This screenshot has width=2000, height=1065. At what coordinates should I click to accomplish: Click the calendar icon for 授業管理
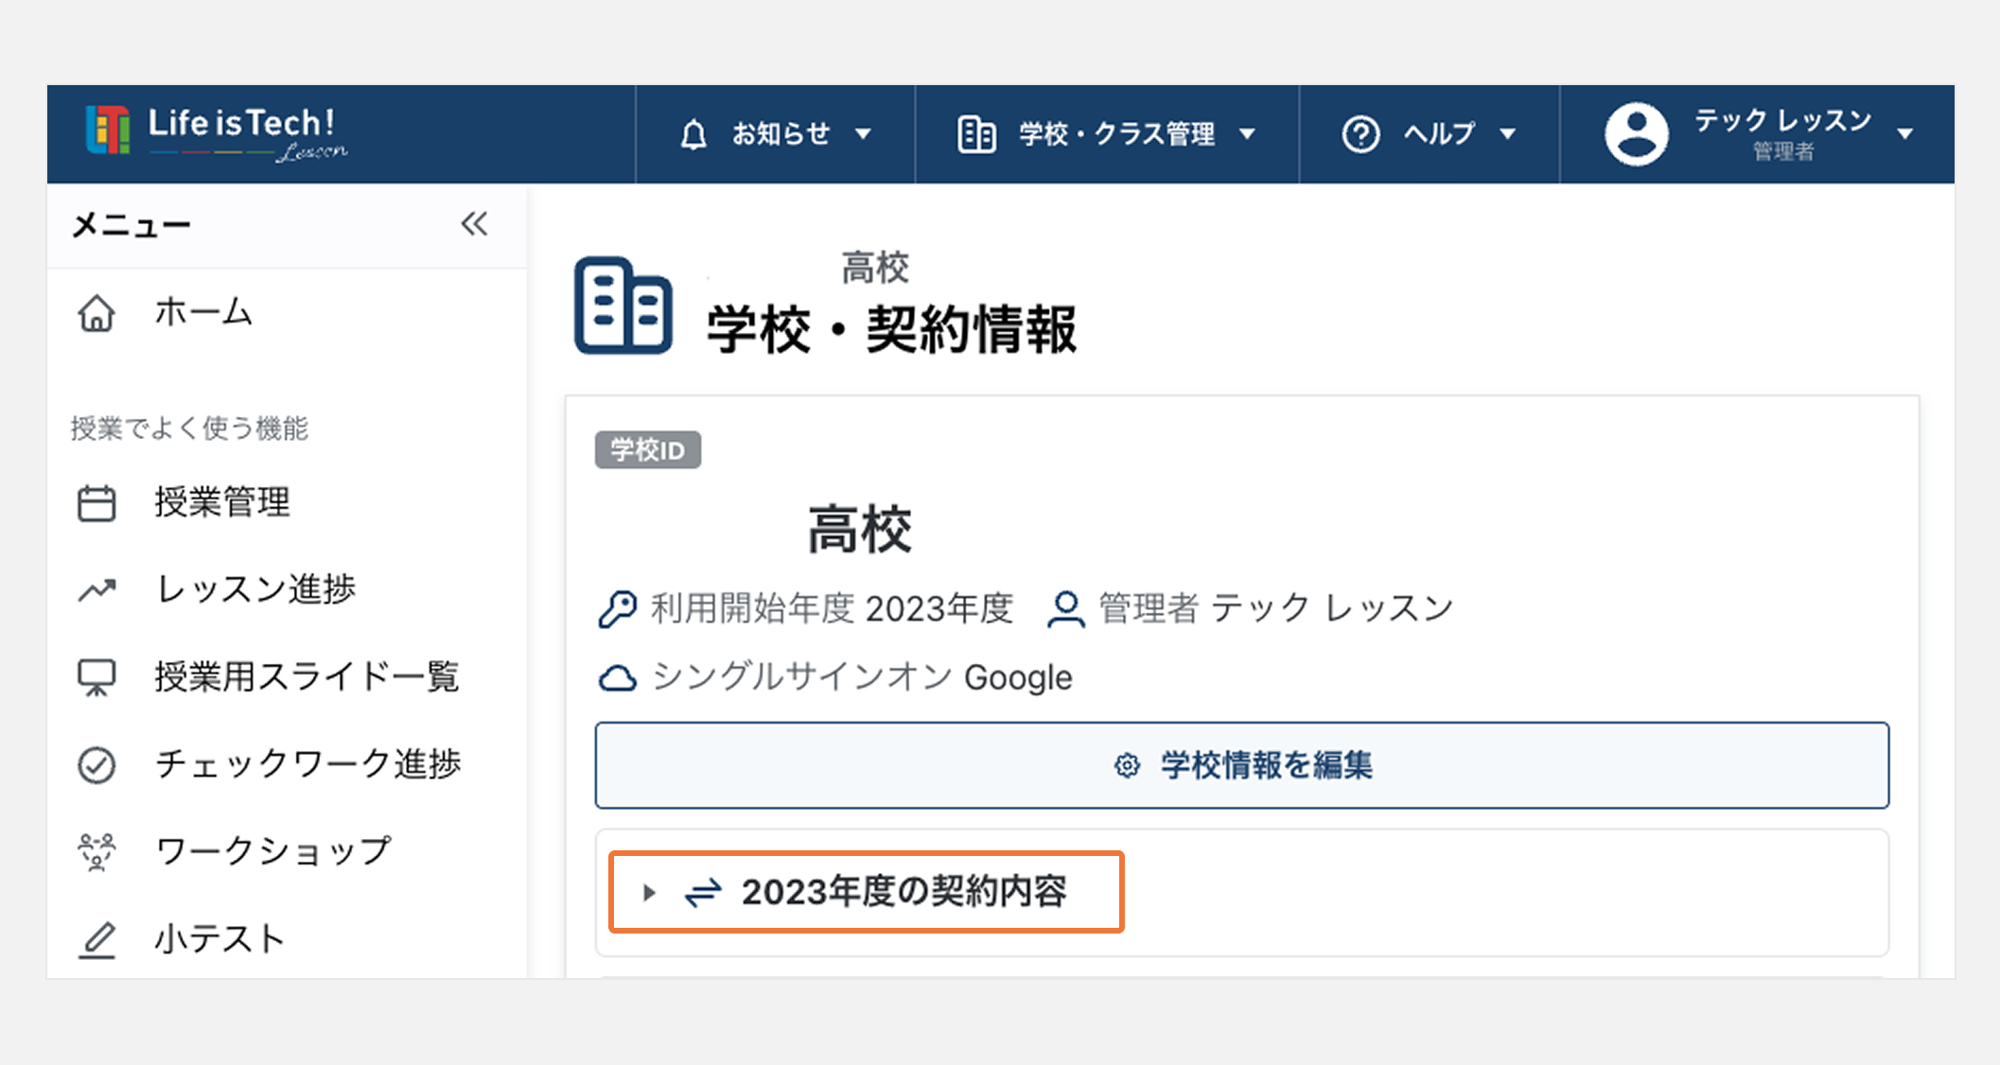[x=96, y=503]
